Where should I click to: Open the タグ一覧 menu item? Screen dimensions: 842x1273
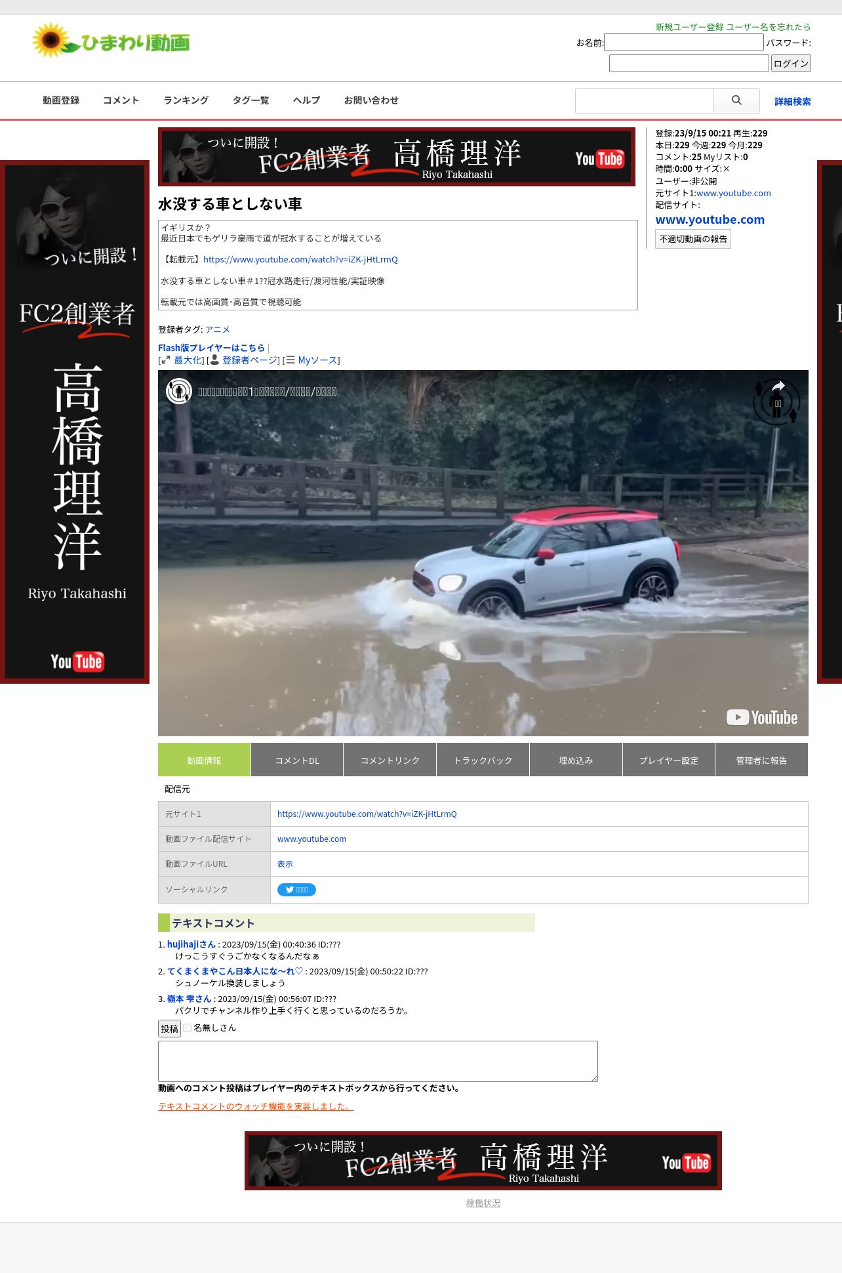251,100
